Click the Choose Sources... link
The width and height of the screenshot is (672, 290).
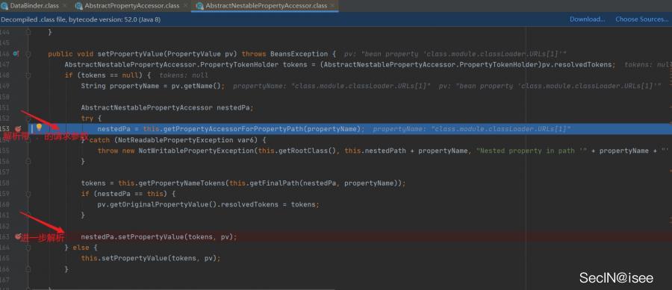(641, 19)
